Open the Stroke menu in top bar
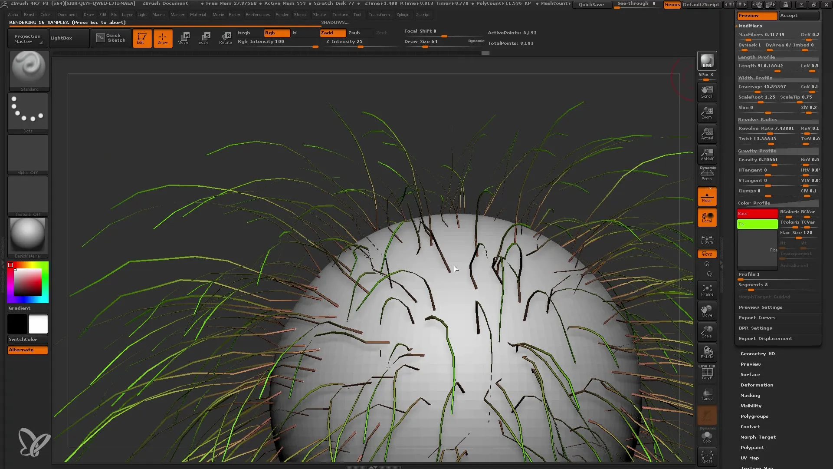The height and width of the screenshot is (469, 833). point(319,14)
